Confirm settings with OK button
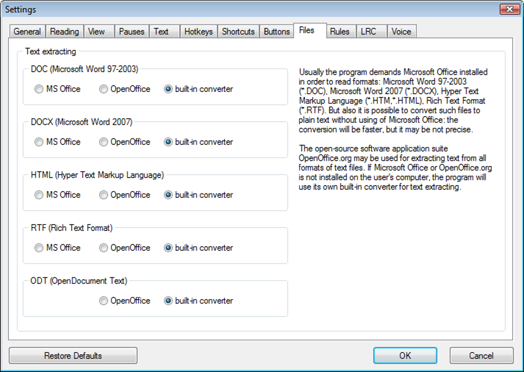This screenshot has width=524, height=372. point(405,356)
